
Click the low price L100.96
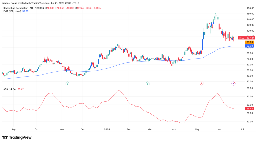pyautogui.click(x=70, y=8)
